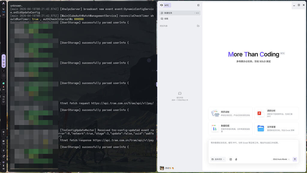The image size is (307, 173).
Task: Click the book icon in 技能 row
Action: tap(162, 19)
